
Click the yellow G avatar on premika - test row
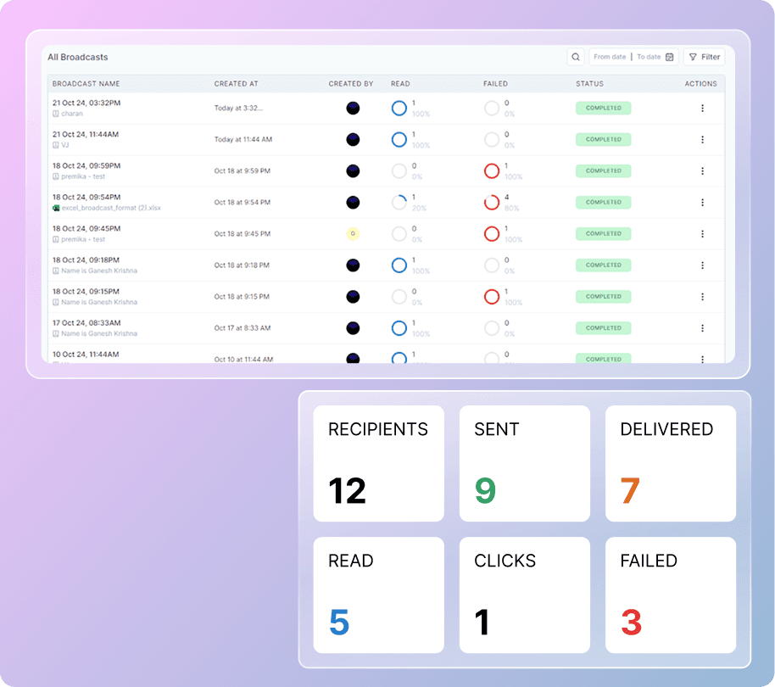(x=353, y=233)
